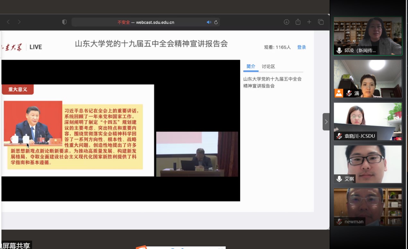Click the muted mic icon beside 袁晓川-JCSDU
This screenshot has width=408, height=249.
[x=339, y=136]
